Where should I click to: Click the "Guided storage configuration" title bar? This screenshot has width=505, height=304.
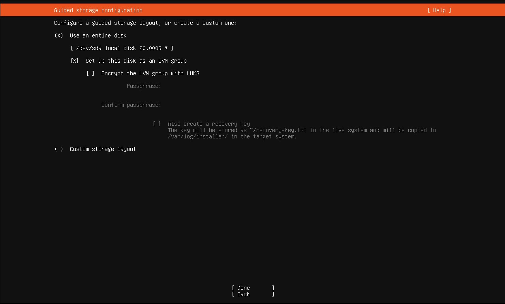coord(98,10)
